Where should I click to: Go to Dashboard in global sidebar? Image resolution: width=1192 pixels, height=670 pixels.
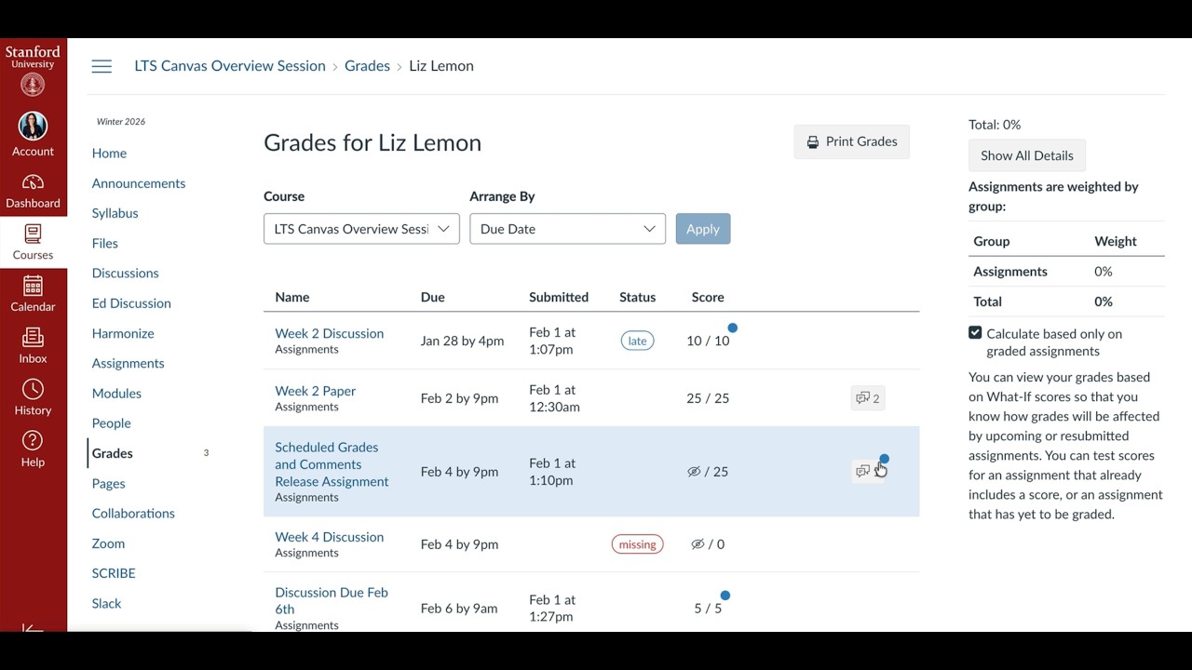[33, 191]
